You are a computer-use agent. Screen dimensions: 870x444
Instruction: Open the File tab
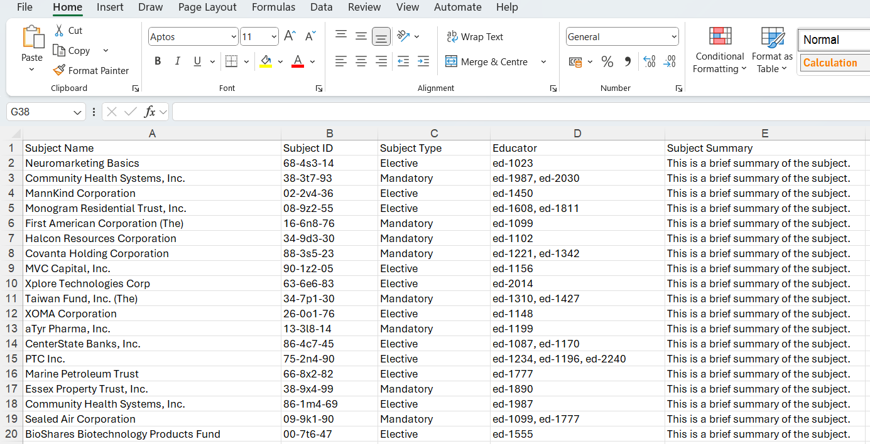click(x=24, y=8)
